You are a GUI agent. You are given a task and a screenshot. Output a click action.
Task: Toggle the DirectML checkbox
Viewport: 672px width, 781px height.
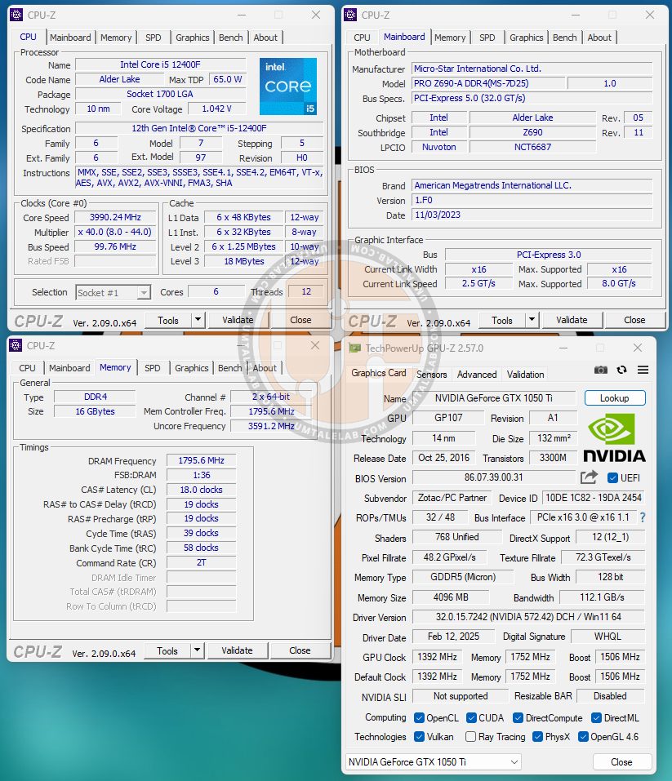(x=596, y=717)
